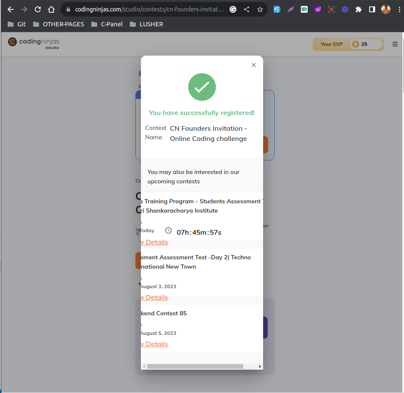The image size is (404, 393).
Task: Click the address bar URL field
Action: click(x=149, y=9)
